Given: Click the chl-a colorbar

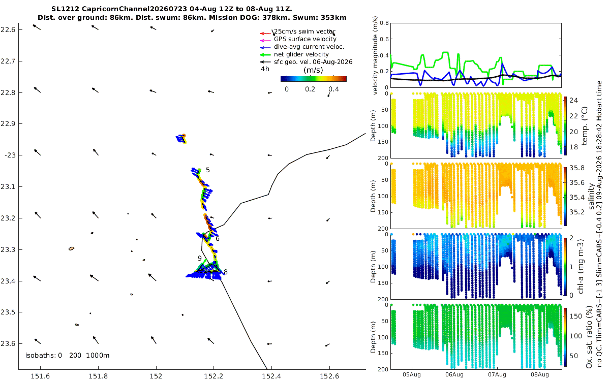Looking at the screenshot, I should click(x=565, y=266).
